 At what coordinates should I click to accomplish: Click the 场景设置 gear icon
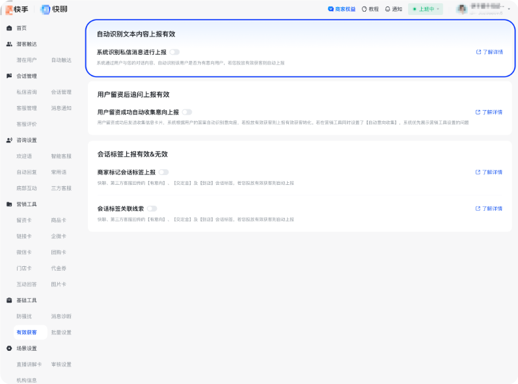(9, 349)
